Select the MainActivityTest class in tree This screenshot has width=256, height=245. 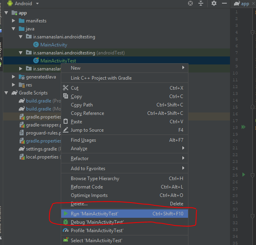point(58,60)
